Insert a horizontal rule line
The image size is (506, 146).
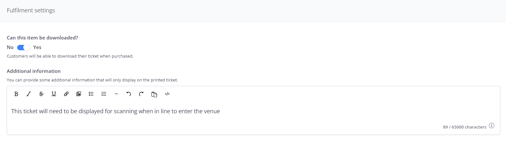tap(116, 94)
